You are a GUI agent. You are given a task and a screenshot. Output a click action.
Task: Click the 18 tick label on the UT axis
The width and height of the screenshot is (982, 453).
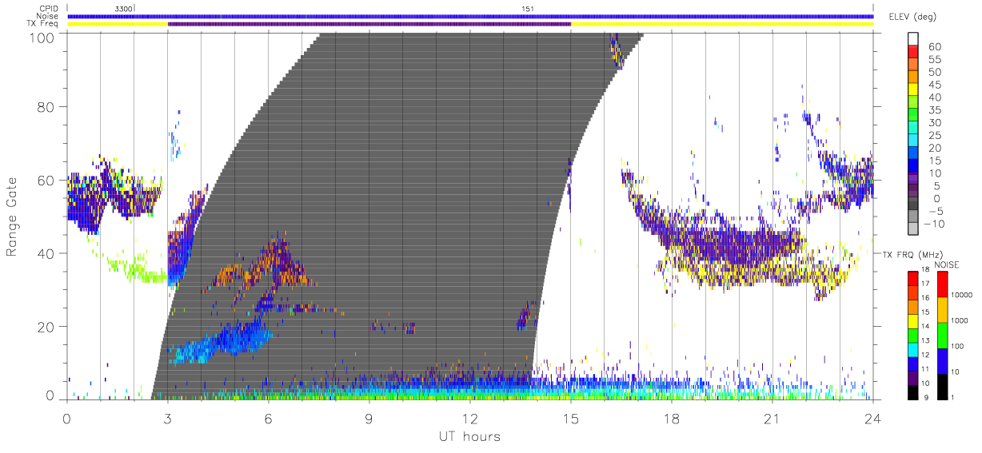(671, 418)
